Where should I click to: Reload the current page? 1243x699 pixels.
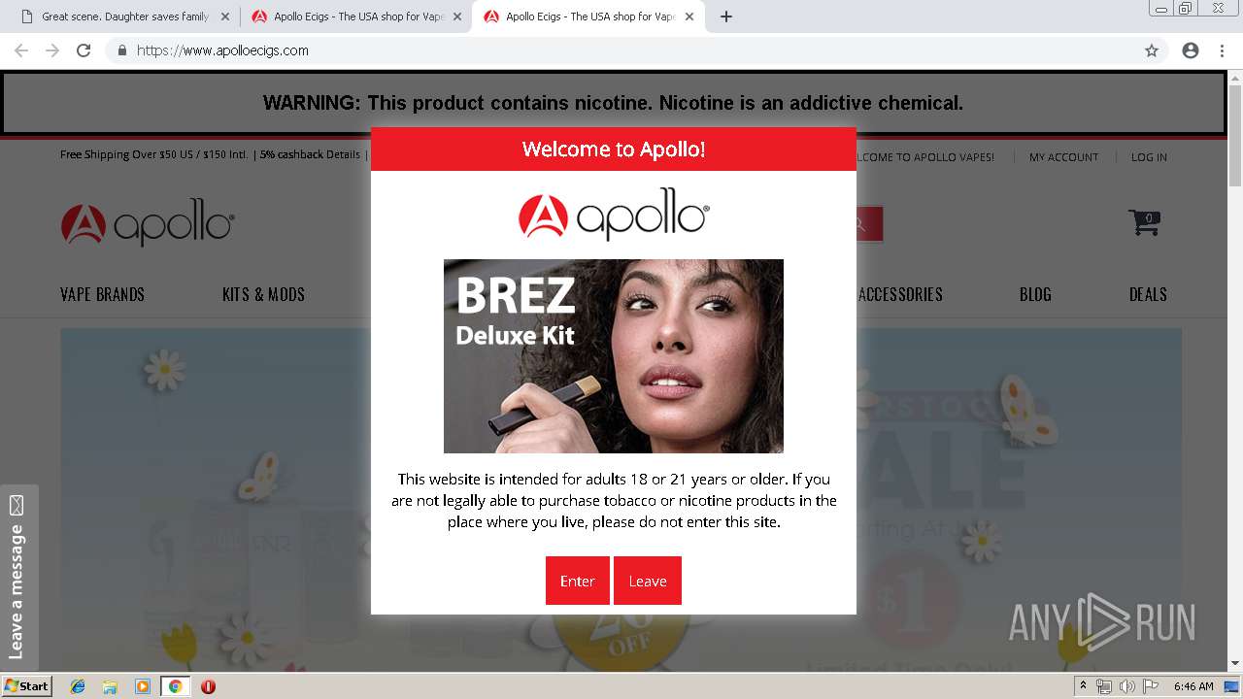[x=84, y=50]
